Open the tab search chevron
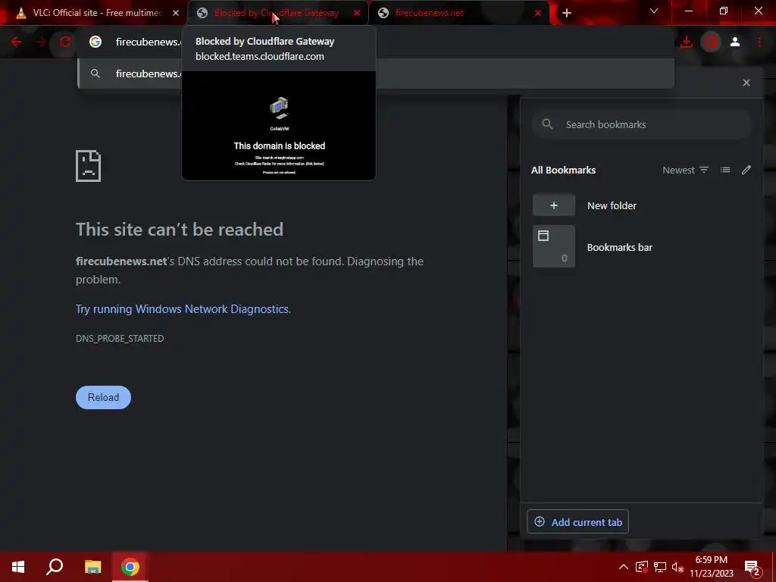The width and height of the screenshot is (776, 582). (654, 11)
